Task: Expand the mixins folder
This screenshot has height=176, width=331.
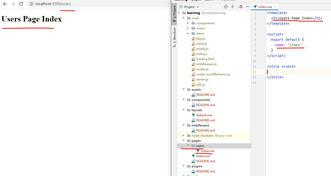Action: click(x=188, y=28)
